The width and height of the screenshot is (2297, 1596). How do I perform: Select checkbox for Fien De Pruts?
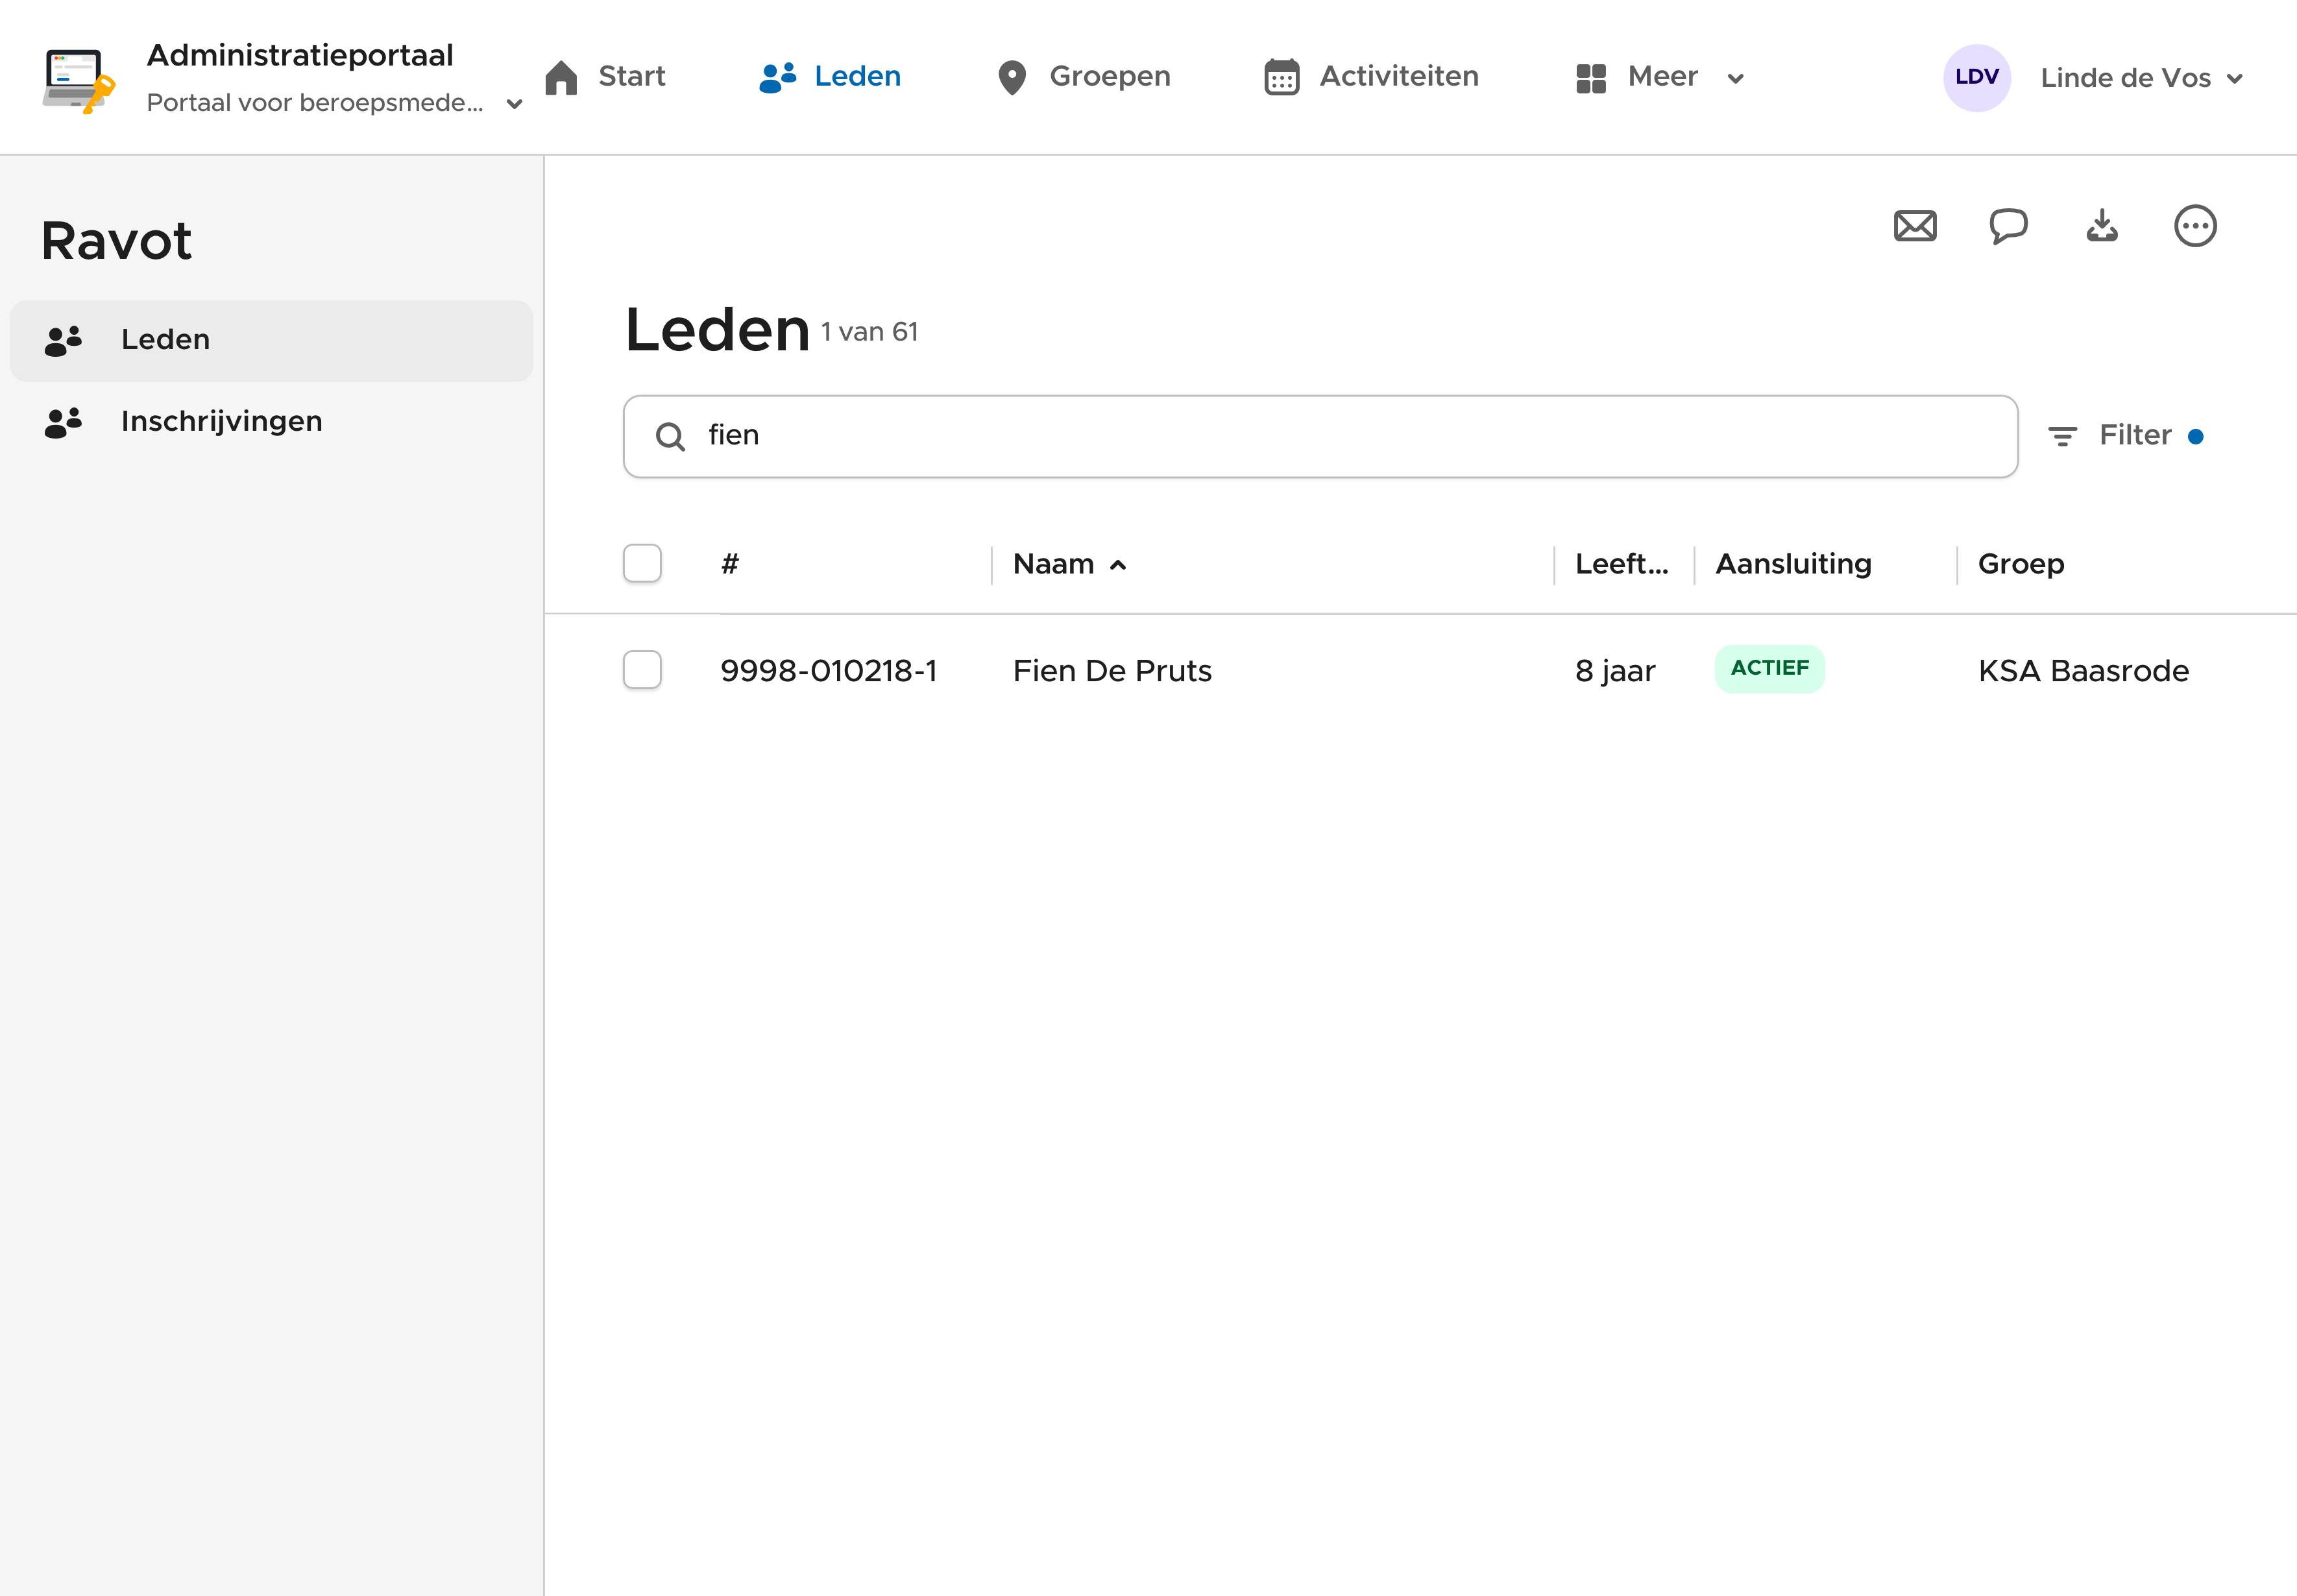click(642, 670)
